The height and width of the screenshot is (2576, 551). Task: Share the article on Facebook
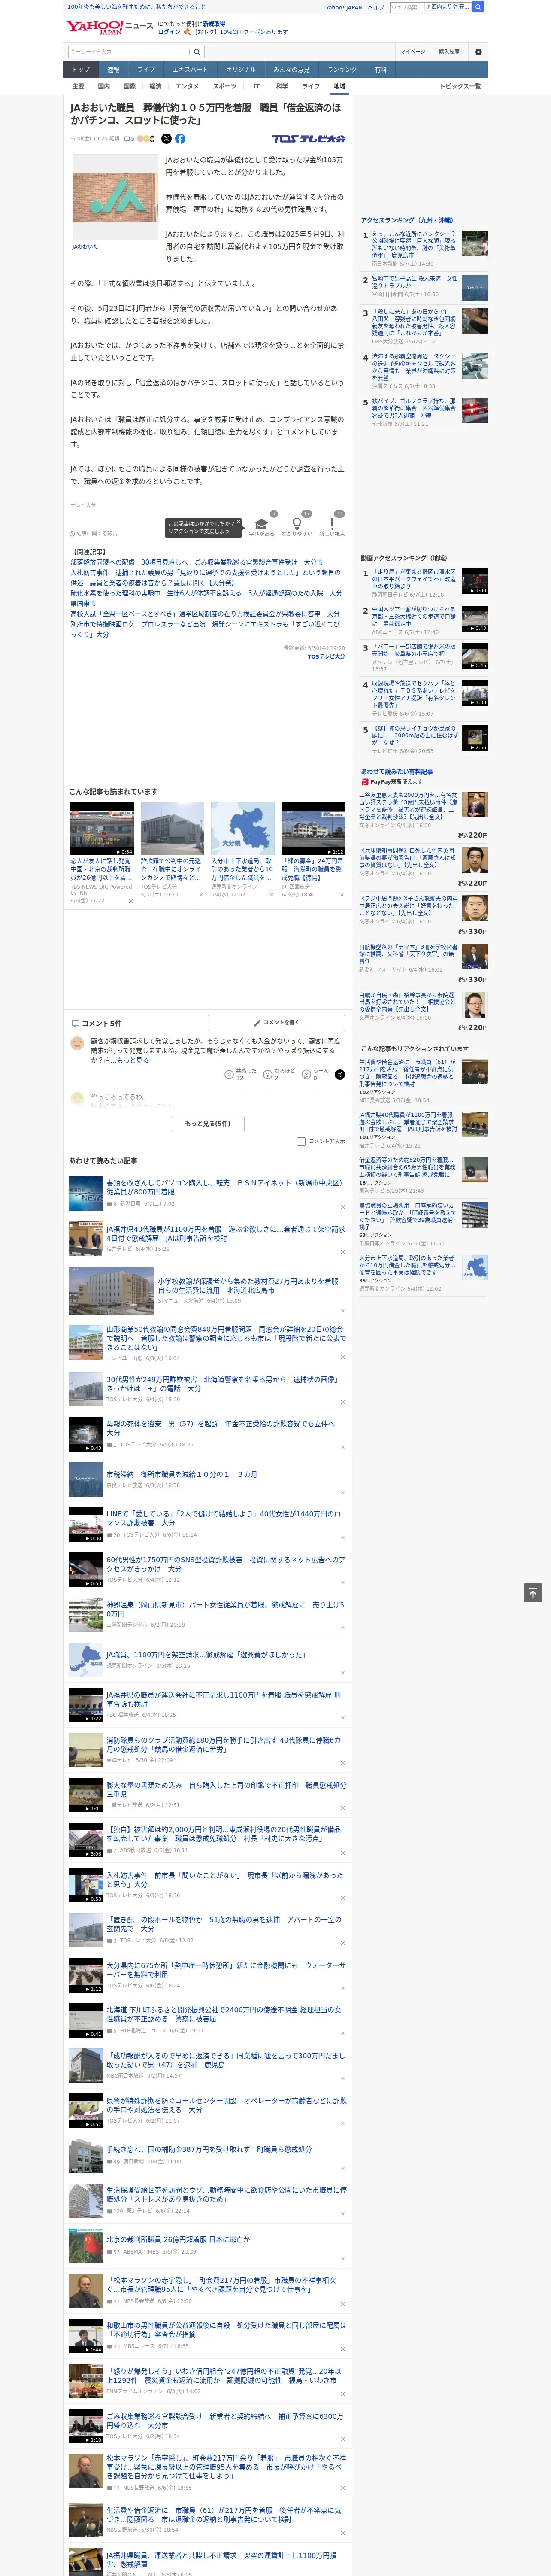180,139
